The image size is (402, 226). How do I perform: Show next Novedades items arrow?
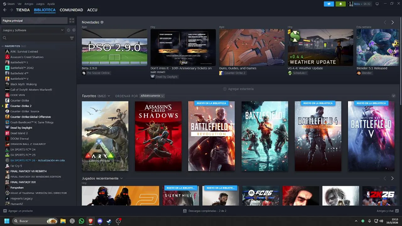393,22
